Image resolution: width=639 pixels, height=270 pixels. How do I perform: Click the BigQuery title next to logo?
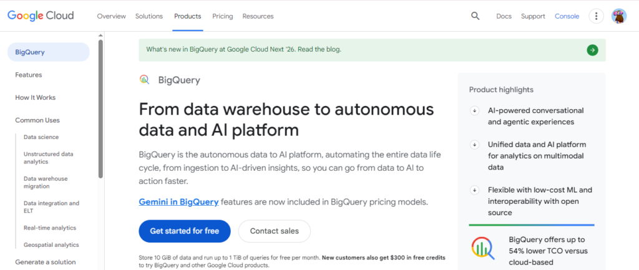(x=179, y=80)
